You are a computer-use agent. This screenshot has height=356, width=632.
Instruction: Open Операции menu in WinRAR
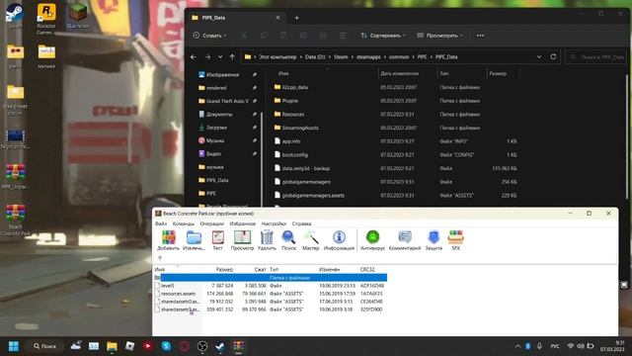[211, 223]
